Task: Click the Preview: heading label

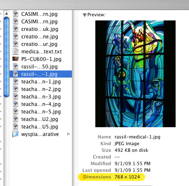Action: point(96,15)
